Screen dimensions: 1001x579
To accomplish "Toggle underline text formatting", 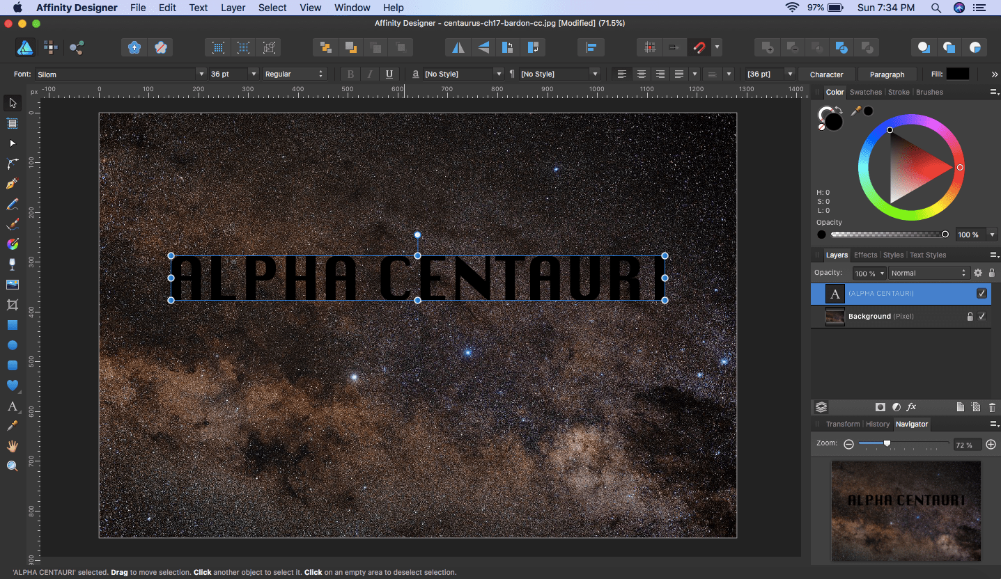I will pyautogui.click(x=389, y=74).
